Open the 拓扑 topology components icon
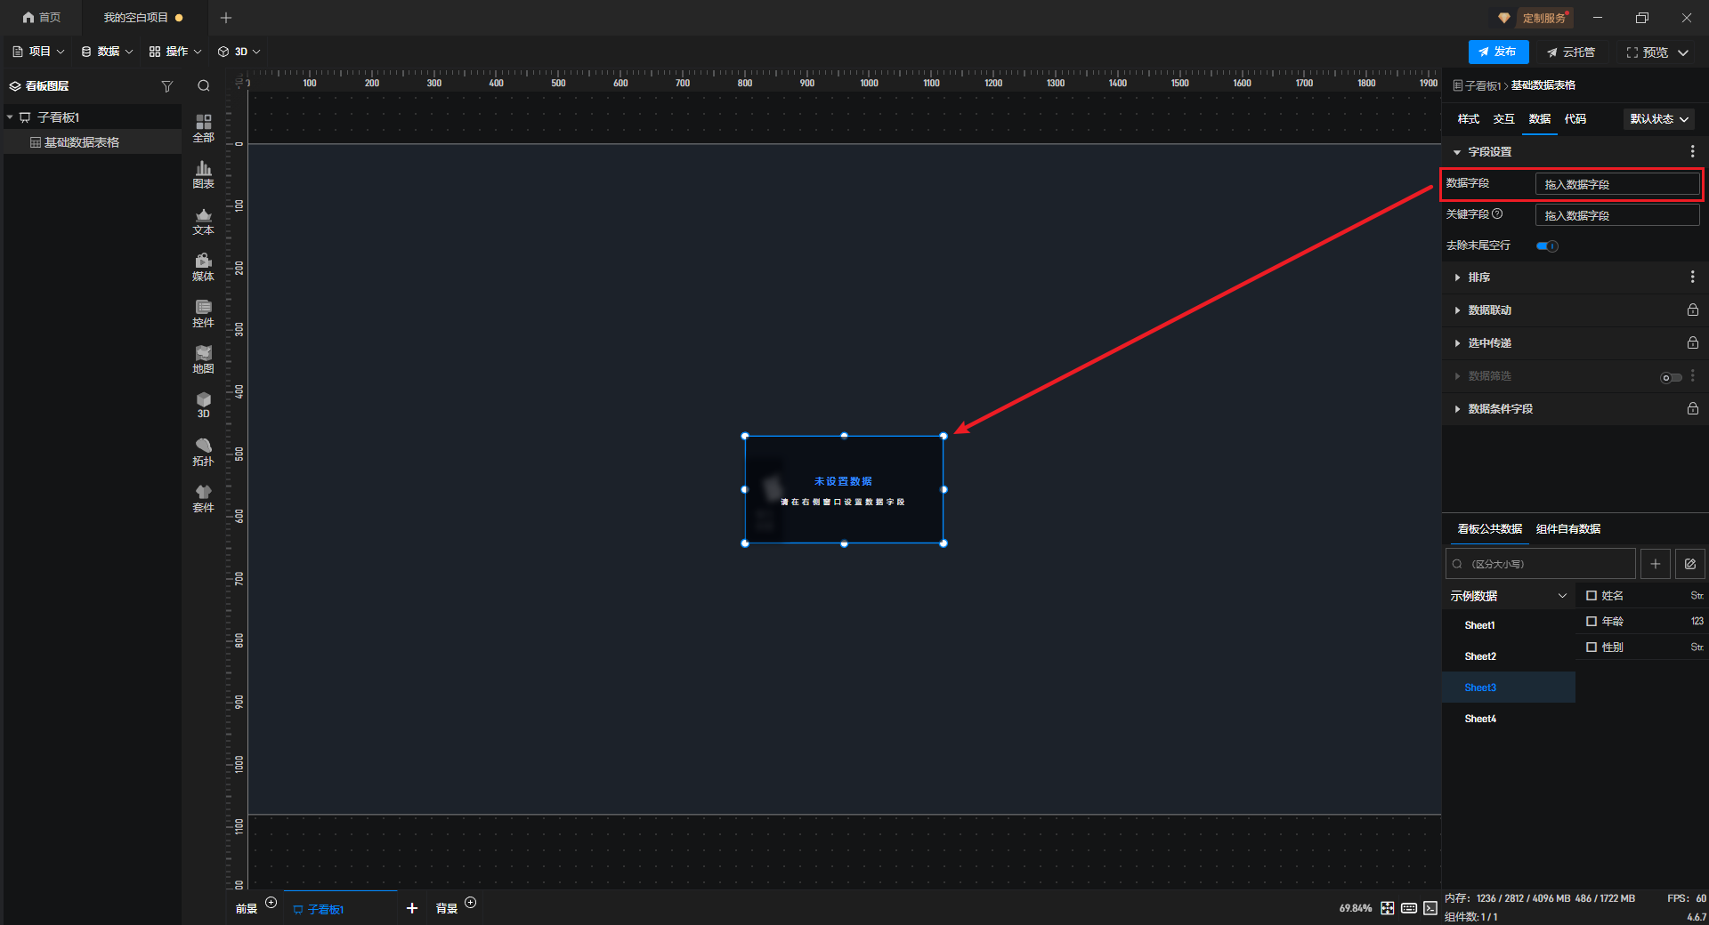The image size is (1709, 925). coord(203,451)
